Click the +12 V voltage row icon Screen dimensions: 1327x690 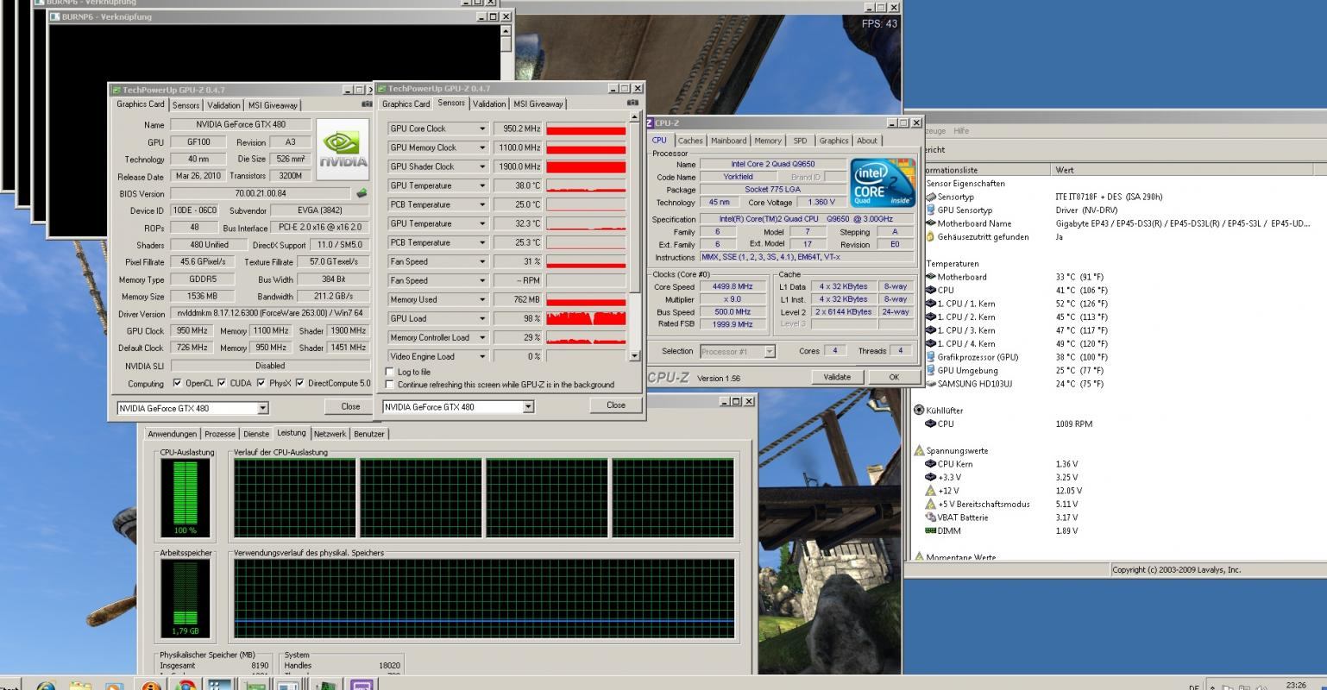point(931,491)
